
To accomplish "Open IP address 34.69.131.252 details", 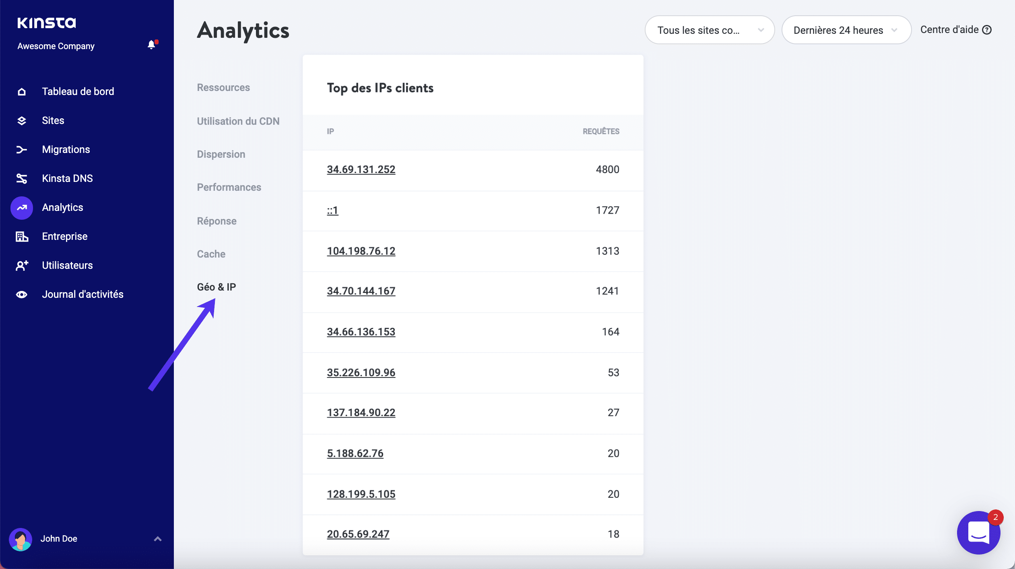I will coord(361,169).
